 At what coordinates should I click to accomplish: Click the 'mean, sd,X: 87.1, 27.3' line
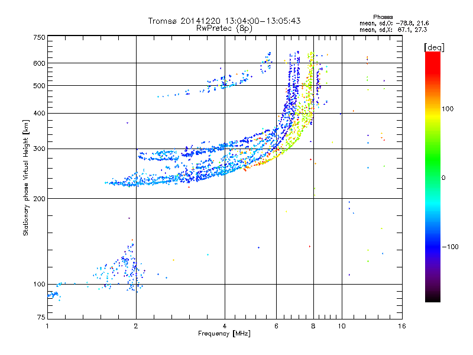pyautogui.click(x=393, y=30)
